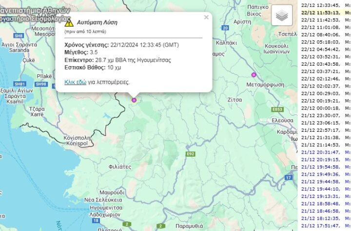Open the 21/12 20:31:47 event link
This screenshot has width=351, height=231.
pyautogui.click(x=326, y=152)
